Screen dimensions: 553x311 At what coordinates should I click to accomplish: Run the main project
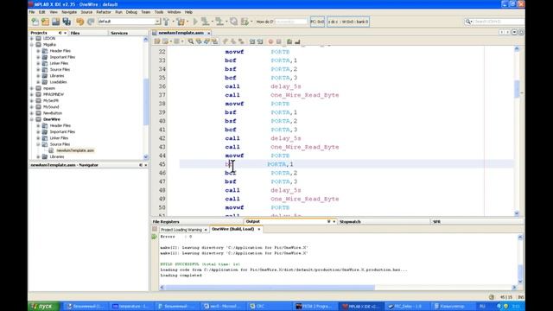click(x=195, y=22)
